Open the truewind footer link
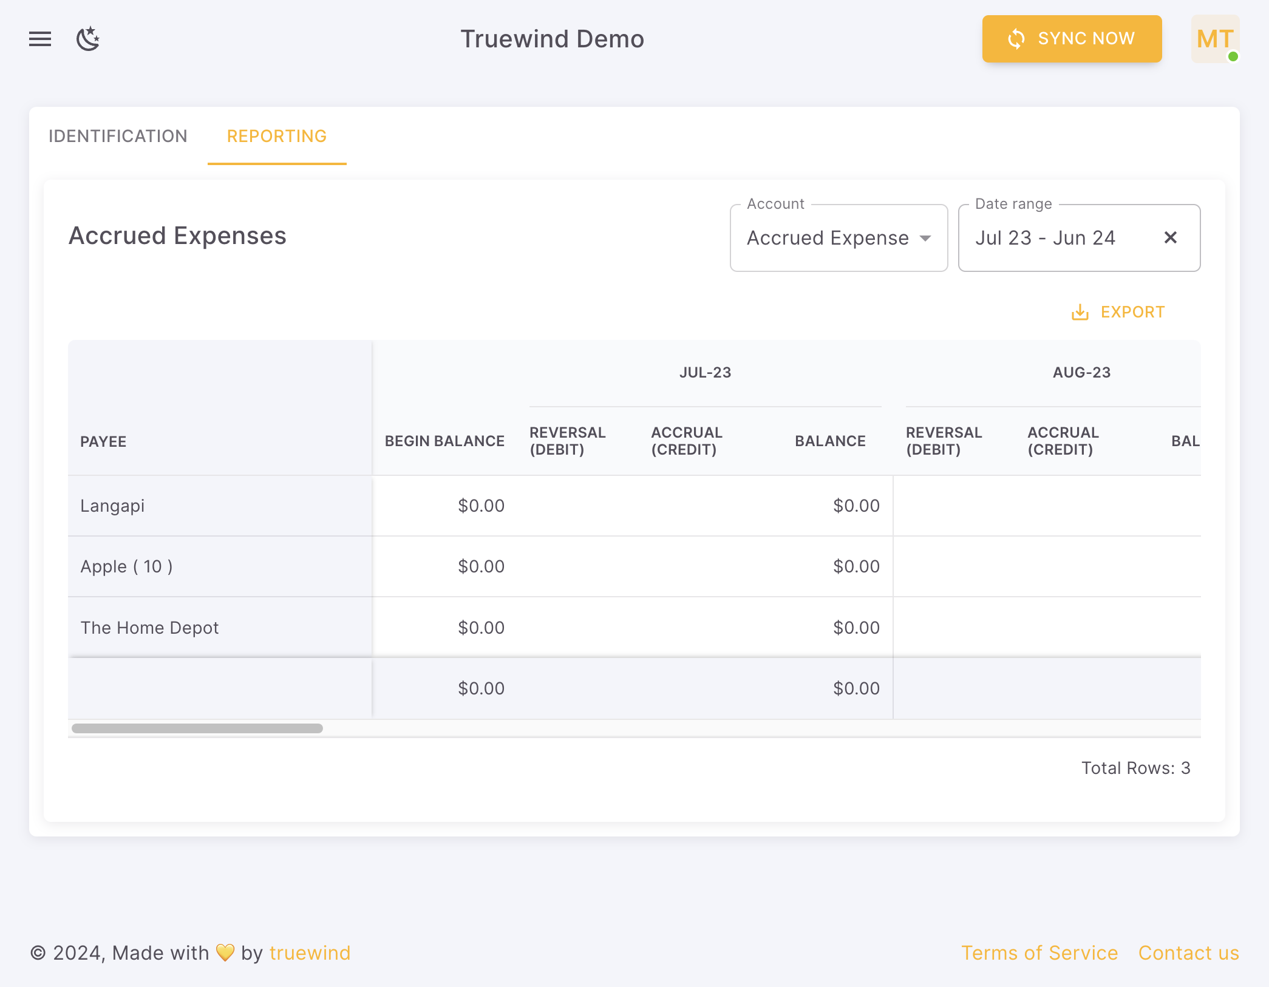Image resolution: width=1269 pixels, height=987 pixels. pos(310,953)
